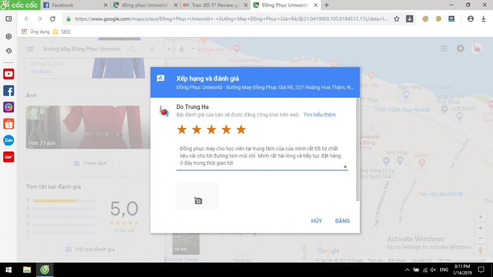This screenshot has height=277, width=493.
Task: Set rating to three stars
Action: click(211, 130)
